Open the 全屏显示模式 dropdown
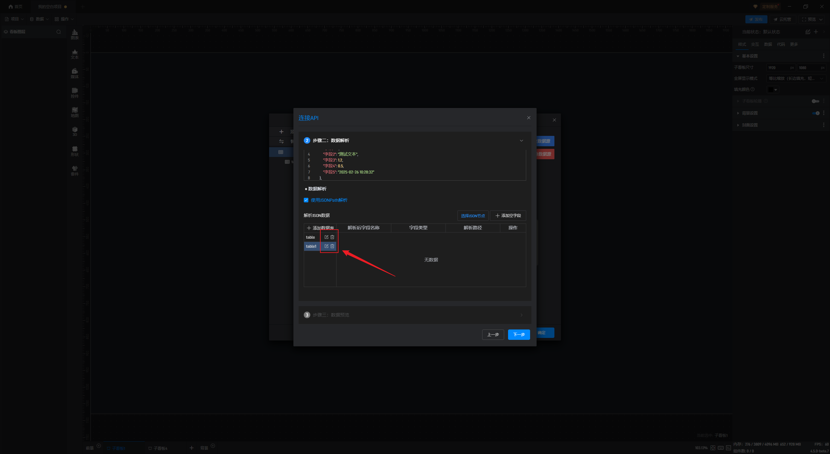 click(x=796, y=78)
